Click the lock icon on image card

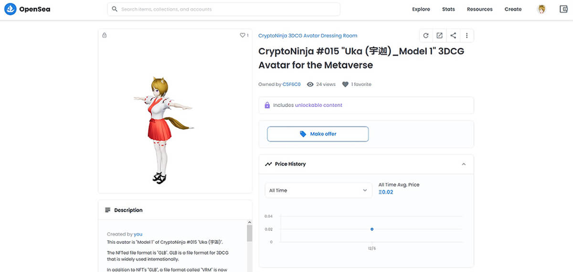105,35
